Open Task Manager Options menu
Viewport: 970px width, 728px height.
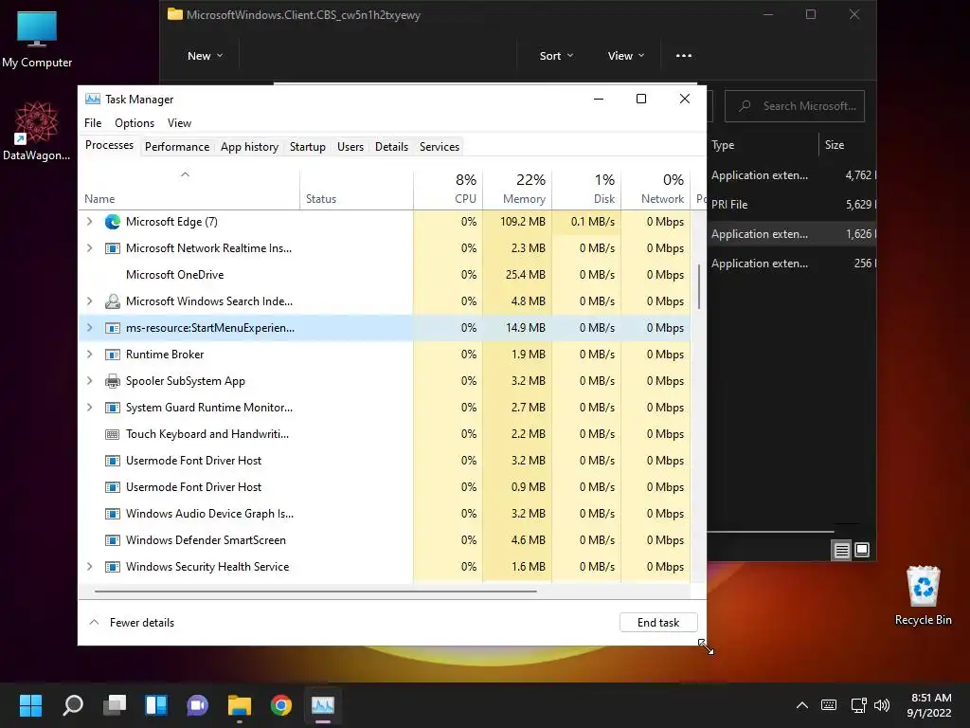pos(135,123)
